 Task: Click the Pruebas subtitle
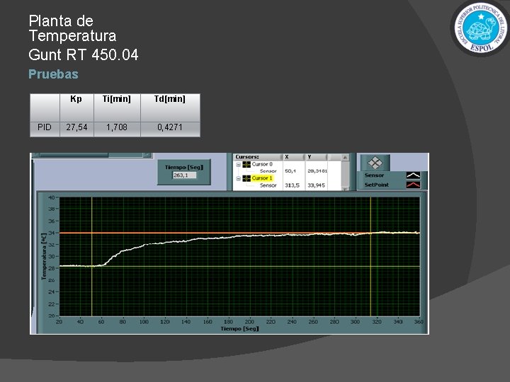[x=53, y=74]
